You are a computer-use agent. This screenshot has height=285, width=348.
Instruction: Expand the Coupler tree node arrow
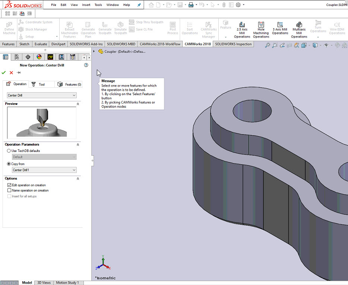[x=94, y=51]
